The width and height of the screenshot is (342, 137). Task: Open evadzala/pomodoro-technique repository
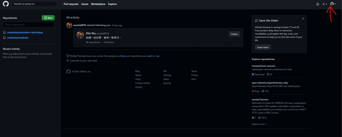[25, 32]
